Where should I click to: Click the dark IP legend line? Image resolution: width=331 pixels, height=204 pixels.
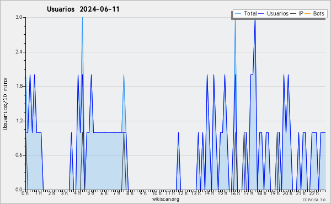tap(293, 13)
